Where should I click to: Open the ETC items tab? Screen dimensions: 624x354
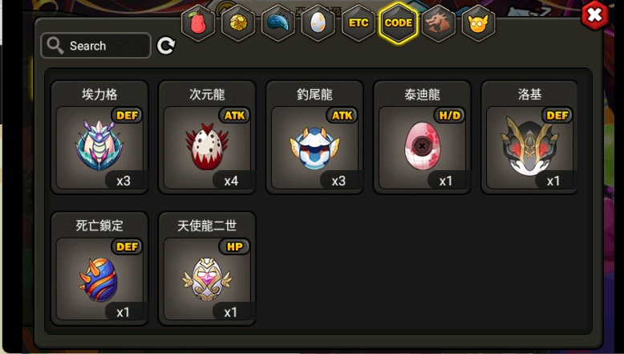pos(359,23)
